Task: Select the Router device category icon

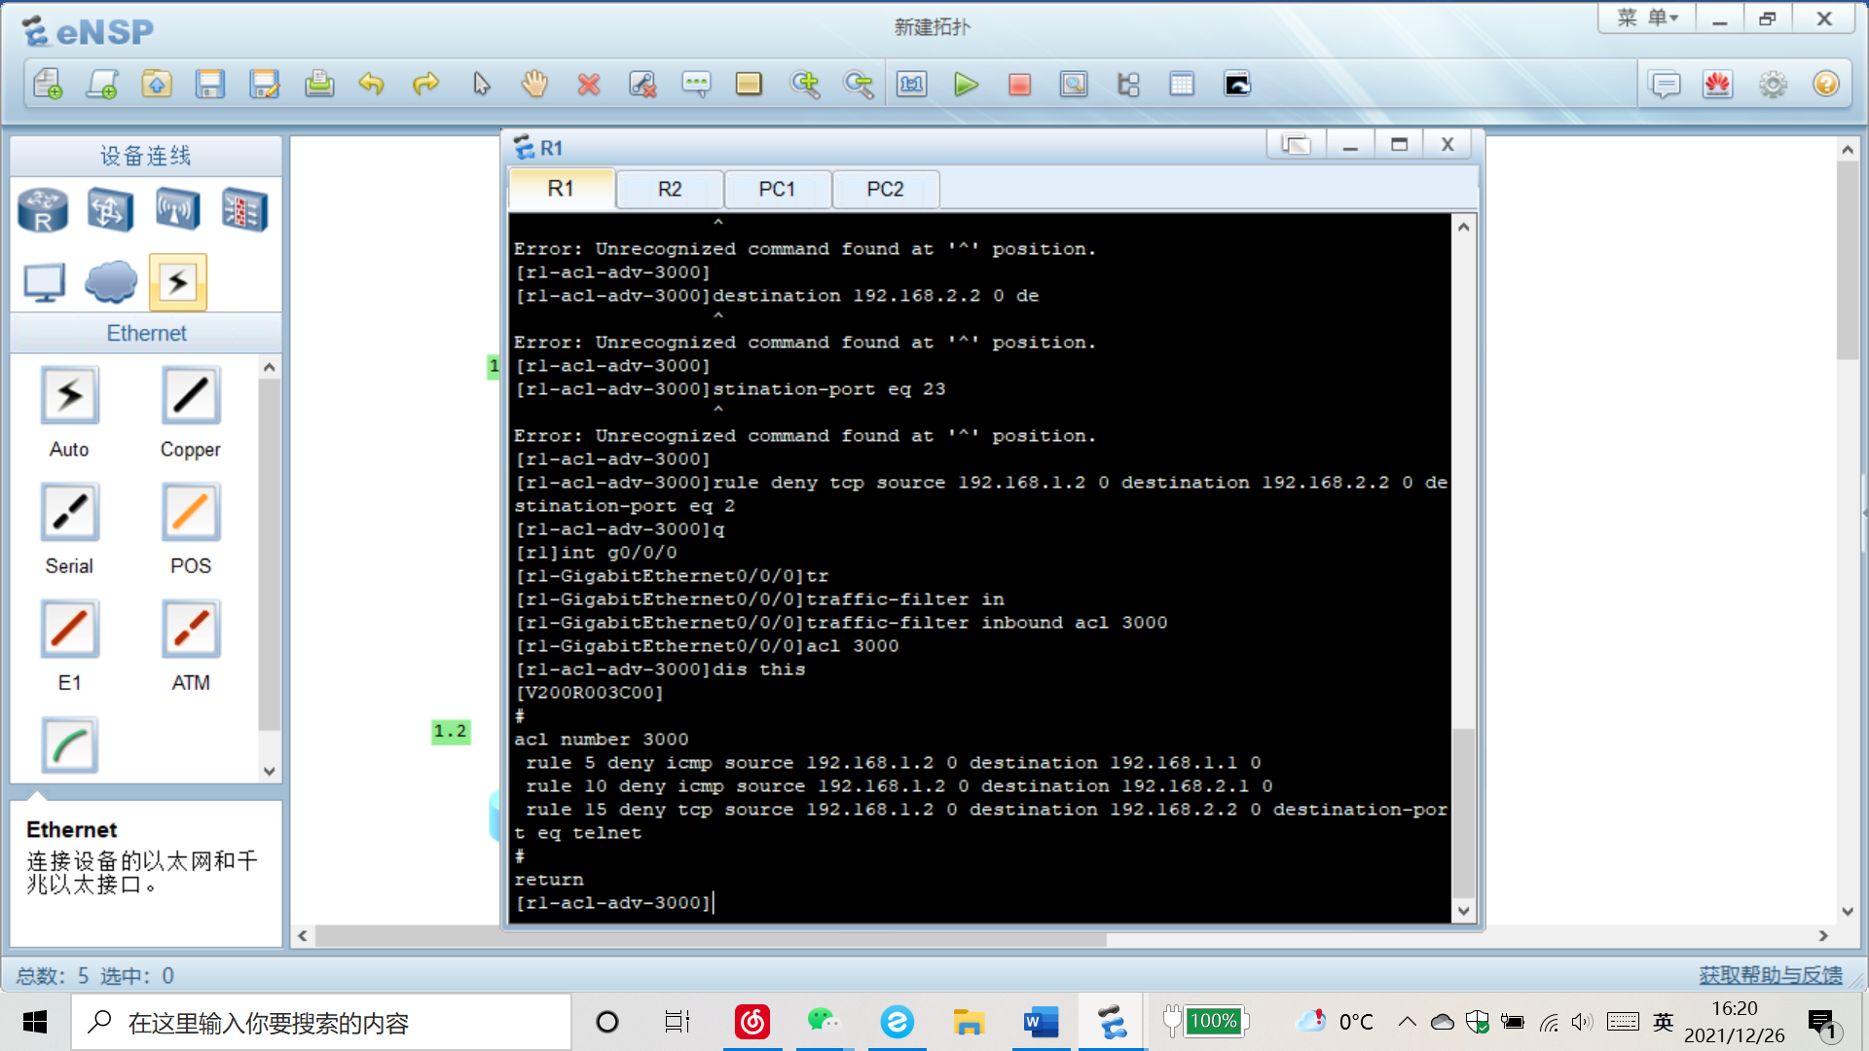Action: 43,210
